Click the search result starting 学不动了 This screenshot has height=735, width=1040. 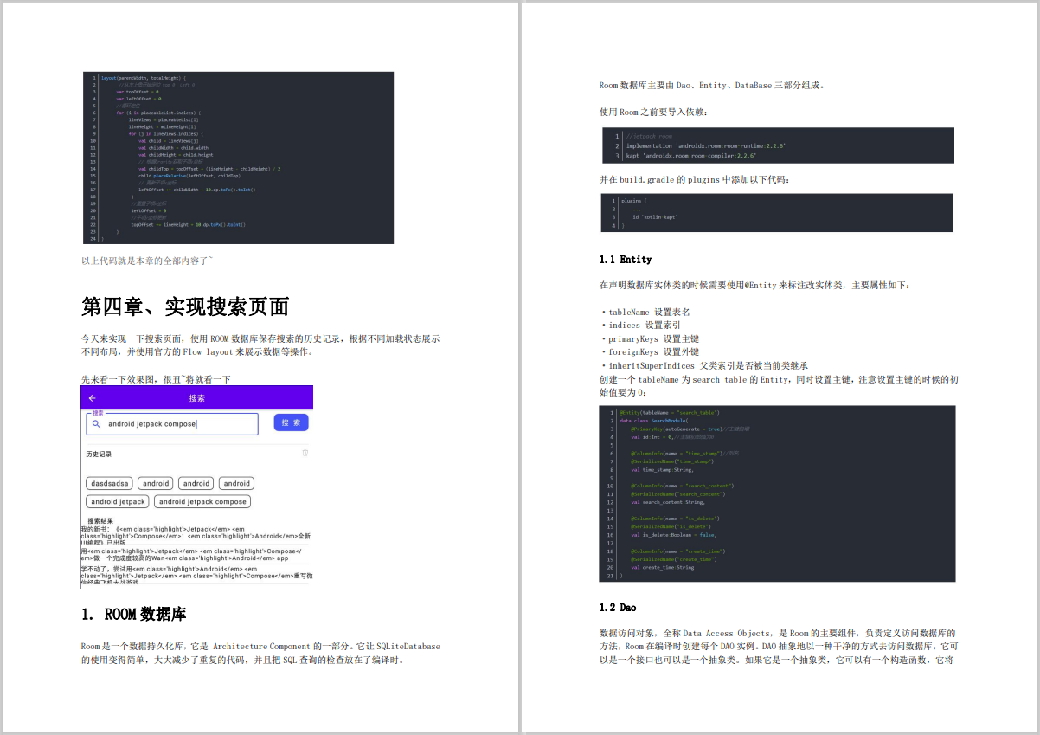pos(196,576)
